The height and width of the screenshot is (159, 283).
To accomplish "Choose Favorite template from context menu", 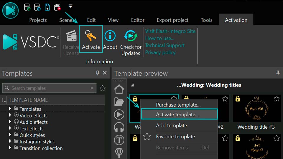I will click(x=175, y=137).
